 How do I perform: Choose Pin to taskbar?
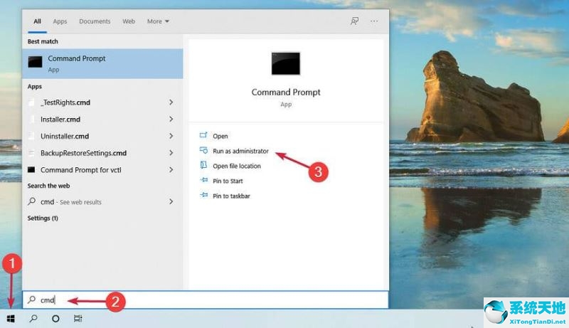(x=231, y=196)
